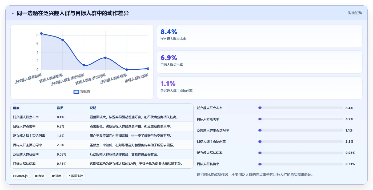The width and height of the screenshot is (373, 190).
Task: Click the chart point above 目标人群点击率
Action: pyautogui.click(x=63, y=40)
